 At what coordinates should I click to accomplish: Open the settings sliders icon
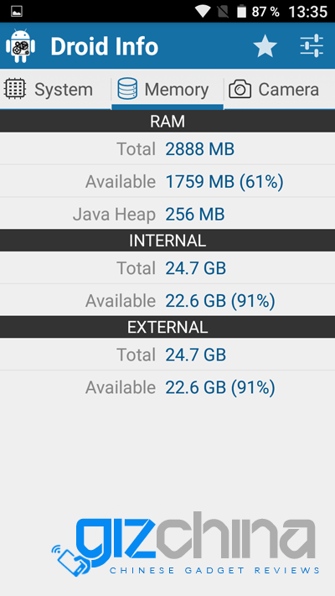point(312,46)
